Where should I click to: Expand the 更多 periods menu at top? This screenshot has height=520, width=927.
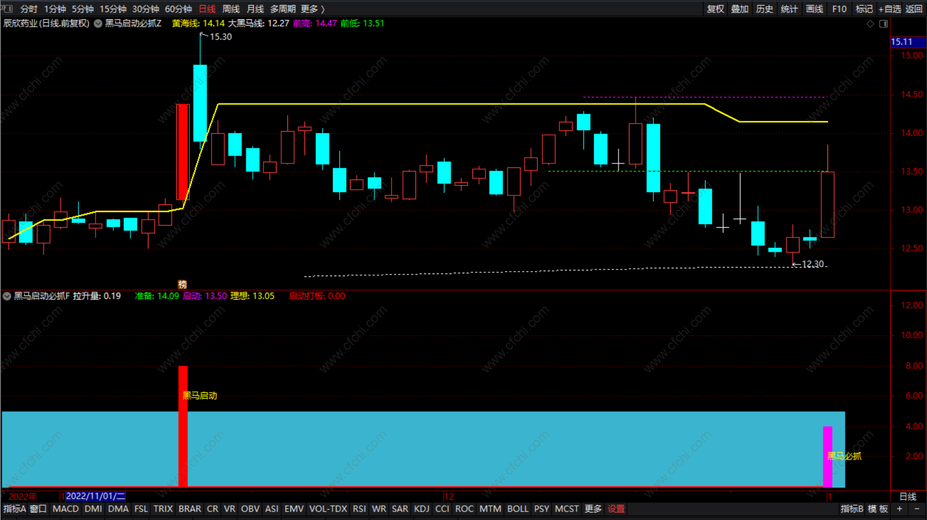pyautogui.click(x=312, y=9)
